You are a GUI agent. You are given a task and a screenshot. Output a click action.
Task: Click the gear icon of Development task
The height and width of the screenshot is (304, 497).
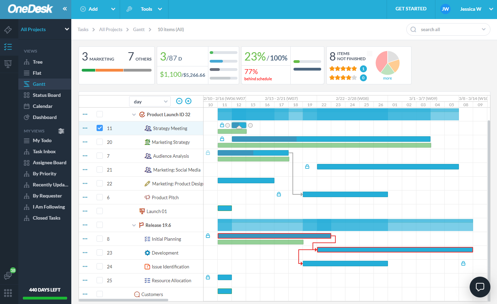pos(147,253)
